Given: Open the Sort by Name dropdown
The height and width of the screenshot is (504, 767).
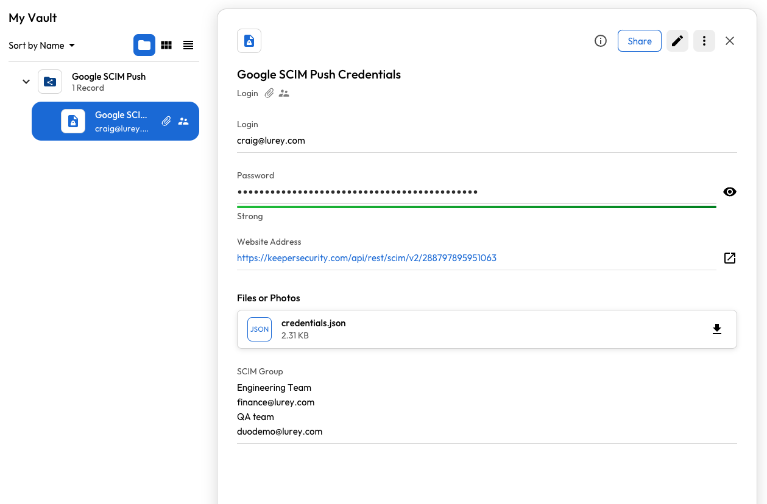Looking at the screenshot, I should pyautogui.click(x=41, y=46).
